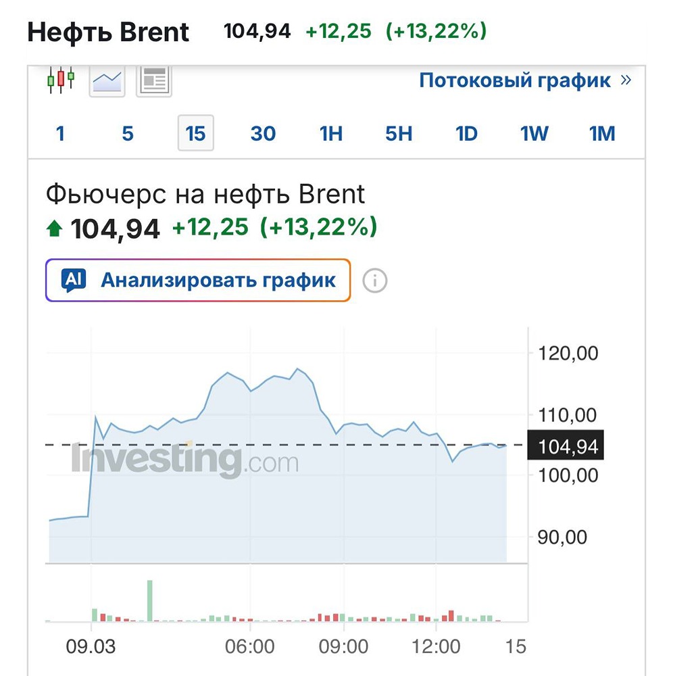Open the news layout chart icon

pyautogui.click(x=153, y=81)
